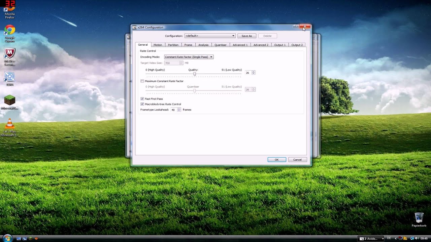
Task: Open the Encoding Mode dropdown
Action: (189, 57)
